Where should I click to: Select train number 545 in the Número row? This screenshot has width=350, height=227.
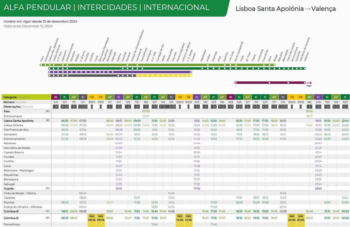click(318, 102)
